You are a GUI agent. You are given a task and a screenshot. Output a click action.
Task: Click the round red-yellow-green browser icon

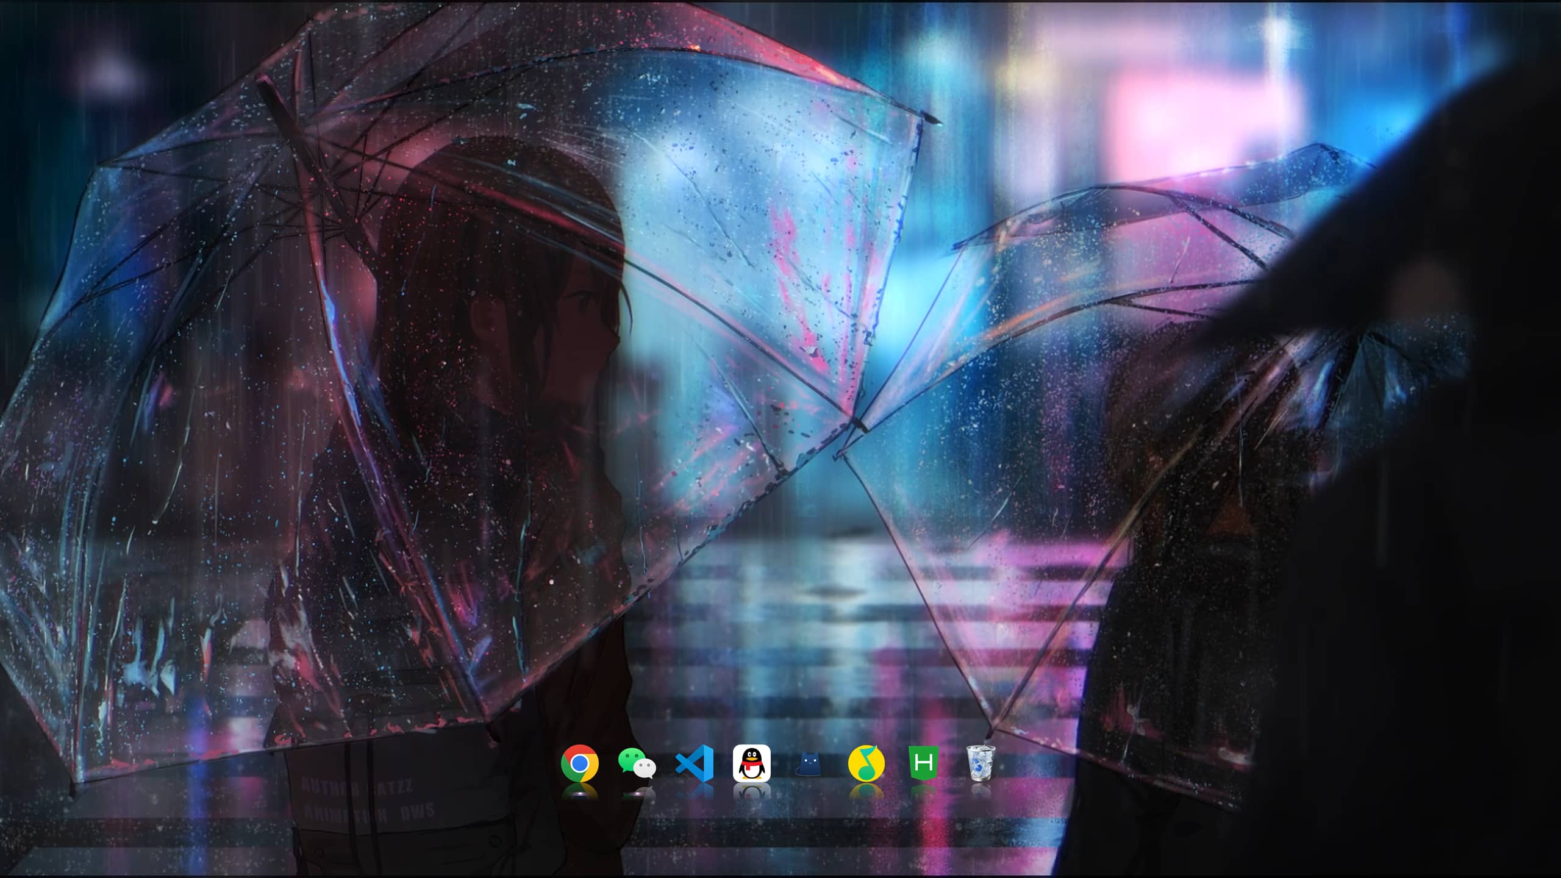coord(579,763)
